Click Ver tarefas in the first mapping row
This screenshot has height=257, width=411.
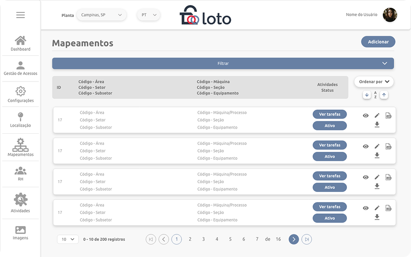pos(330,114)
